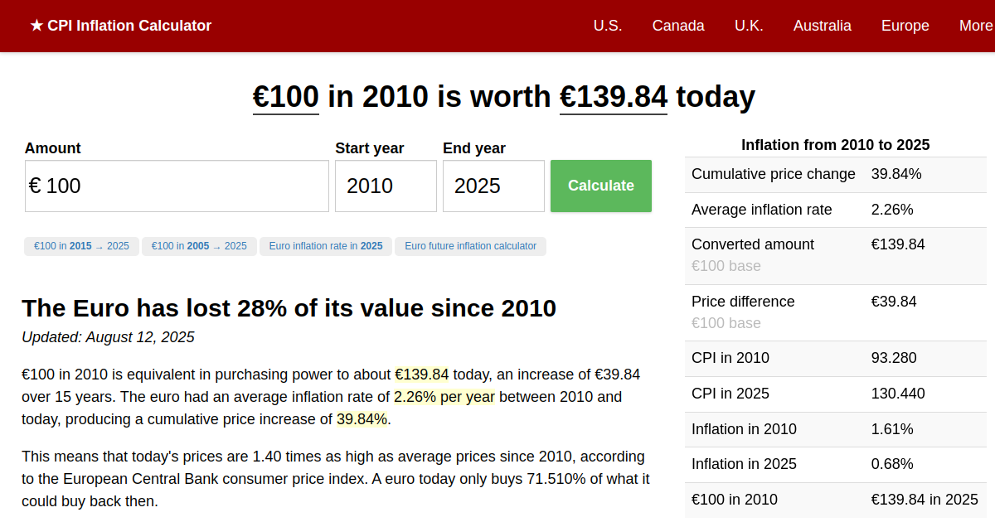The image size is (995, 522).
Task: Edit the End year field
Action: (493, 186)
